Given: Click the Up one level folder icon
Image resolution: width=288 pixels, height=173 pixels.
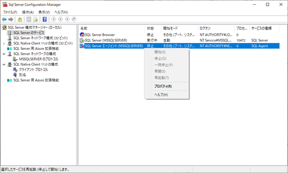Looking at the screenshot, I should point(20,19).
